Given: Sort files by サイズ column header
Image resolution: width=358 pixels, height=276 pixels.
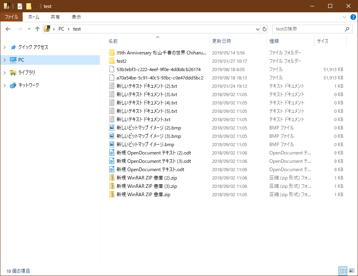Looking at the screenshot, I should tap(322, 41).
